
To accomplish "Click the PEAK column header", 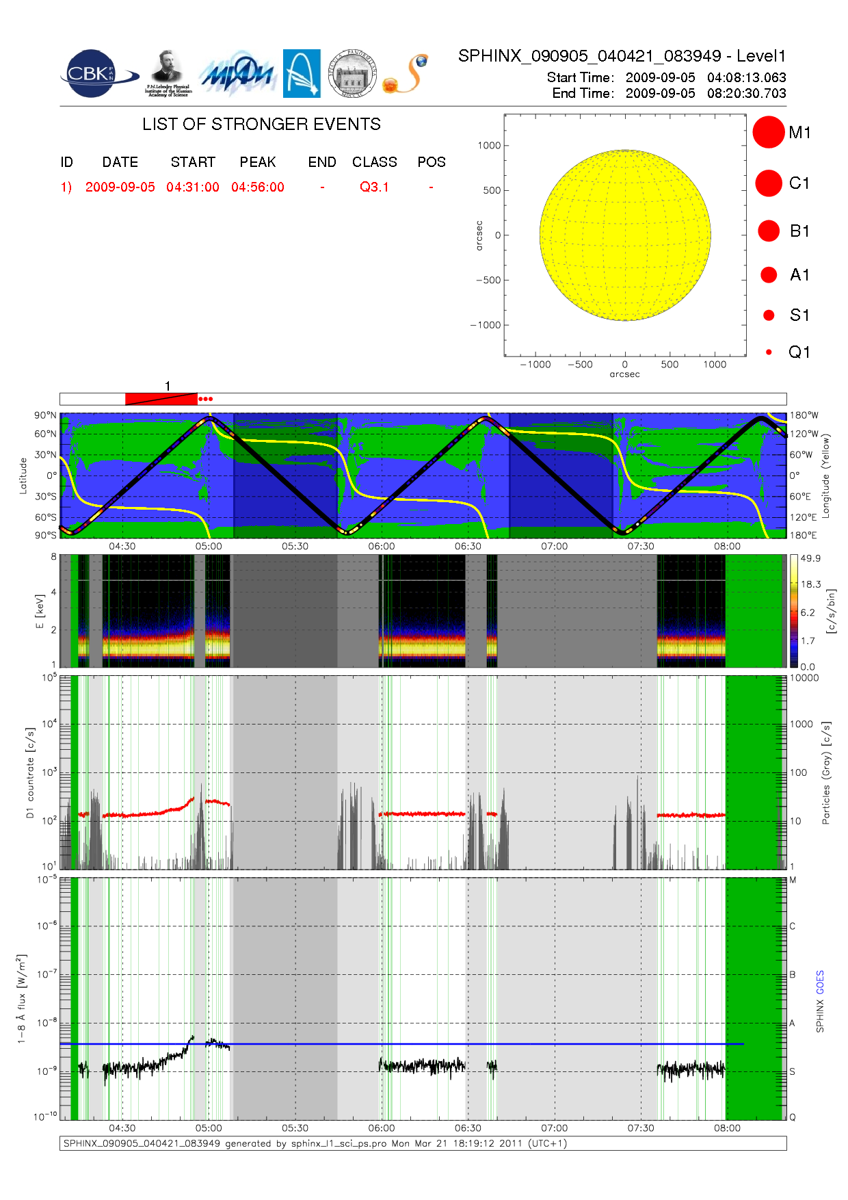I will click(x=258, y=162).
